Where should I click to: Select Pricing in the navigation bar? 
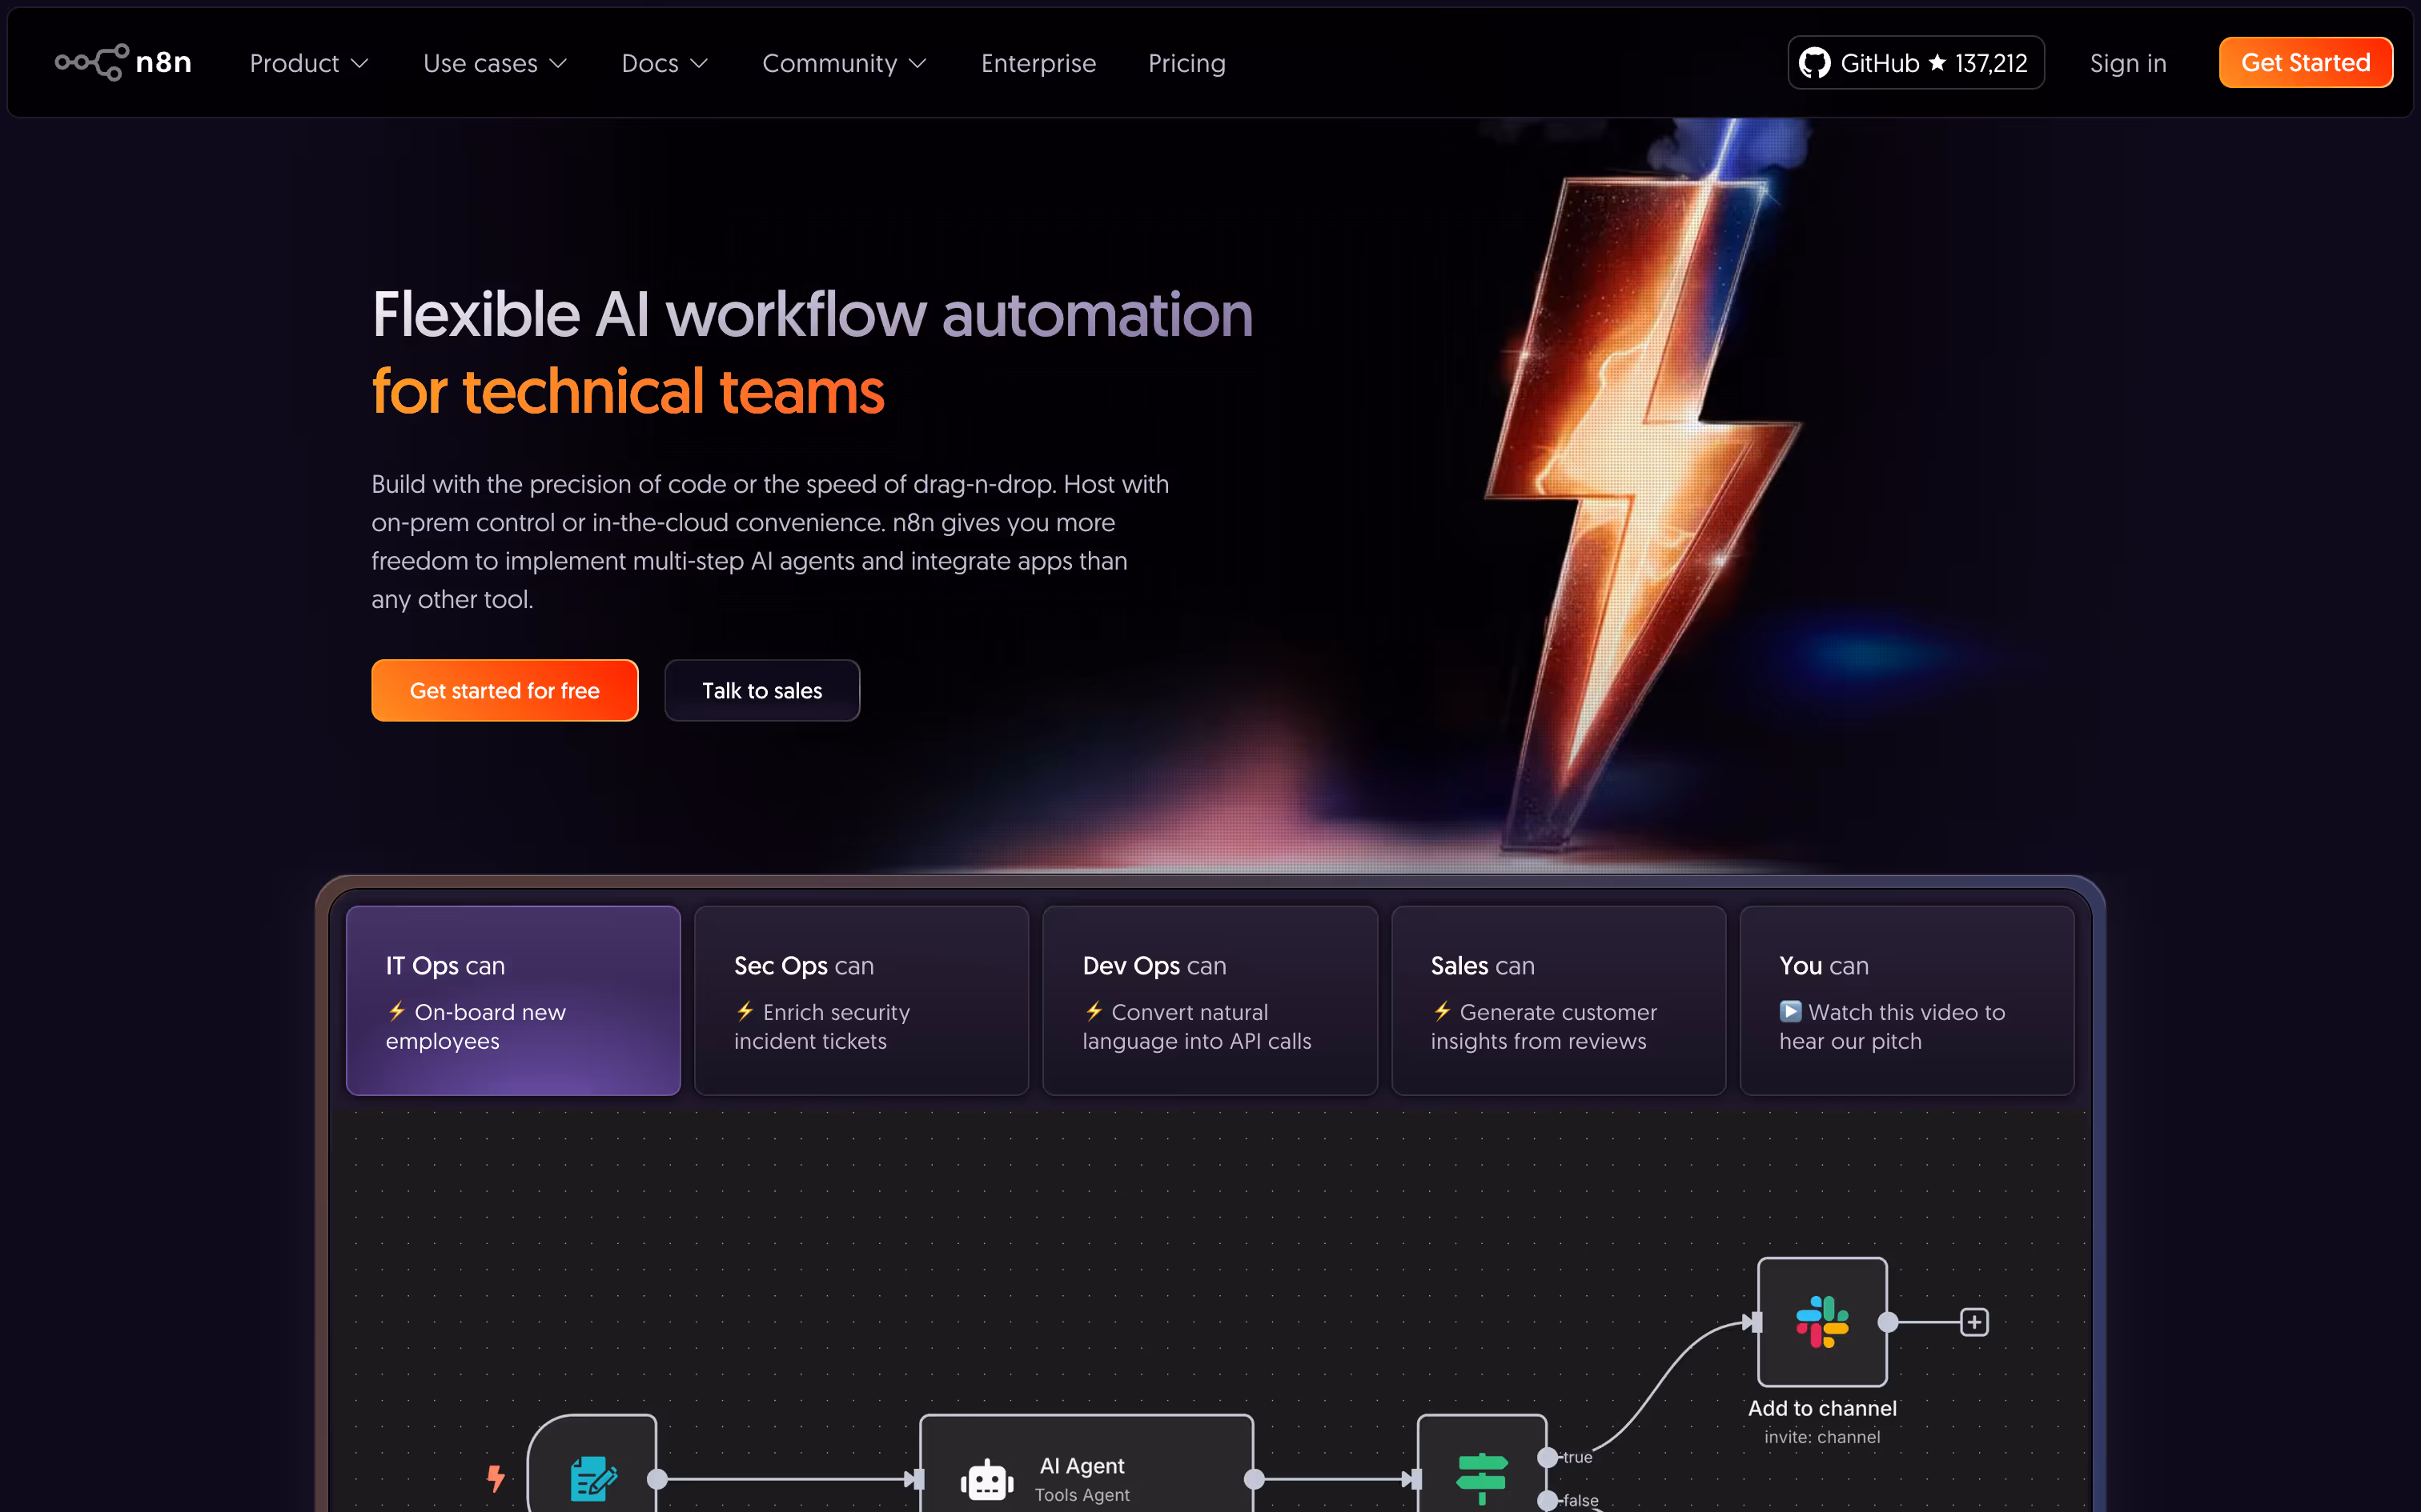tap(1186, 62)
